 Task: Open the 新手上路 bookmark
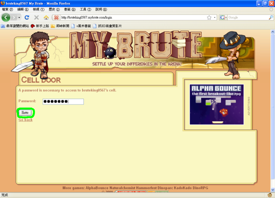coord(40,26)
